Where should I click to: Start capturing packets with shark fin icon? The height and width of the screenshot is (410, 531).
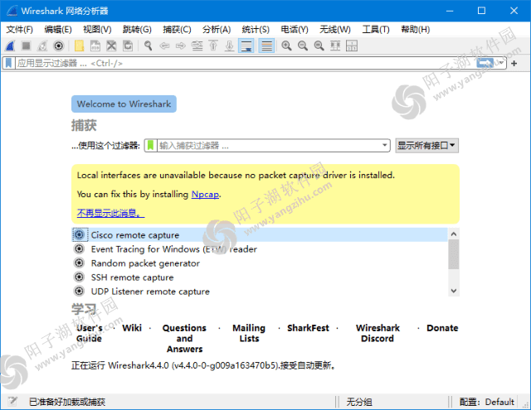coord(10,46)
